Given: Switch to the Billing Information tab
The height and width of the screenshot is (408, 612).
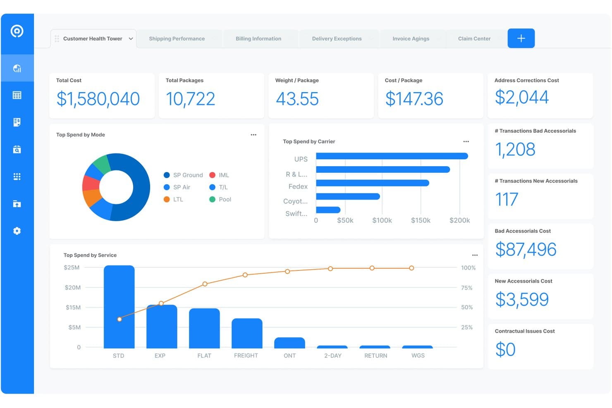Looking at the screenshot, I should (258, 38).
